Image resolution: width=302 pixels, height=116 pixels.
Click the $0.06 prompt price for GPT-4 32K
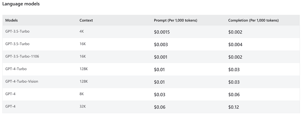(160, 107)
